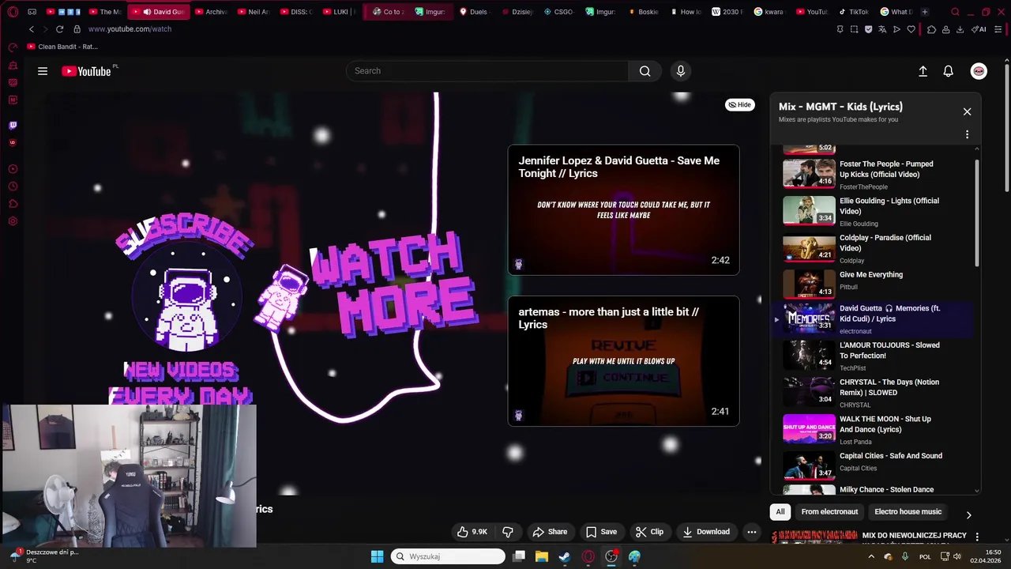This screenshot has height=569, width=1011.
Task: Take a snapshot with the toolbar icon
Action: point(854,29)
